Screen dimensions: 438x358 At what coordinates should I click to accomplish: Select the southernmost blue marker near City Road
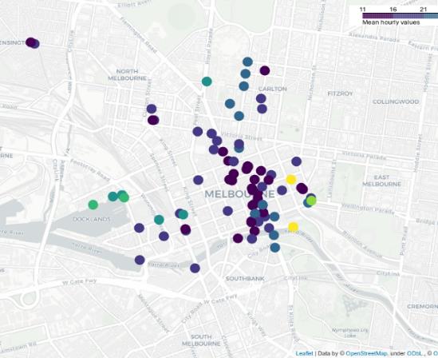pyautogui.click(x=275, y=247)
